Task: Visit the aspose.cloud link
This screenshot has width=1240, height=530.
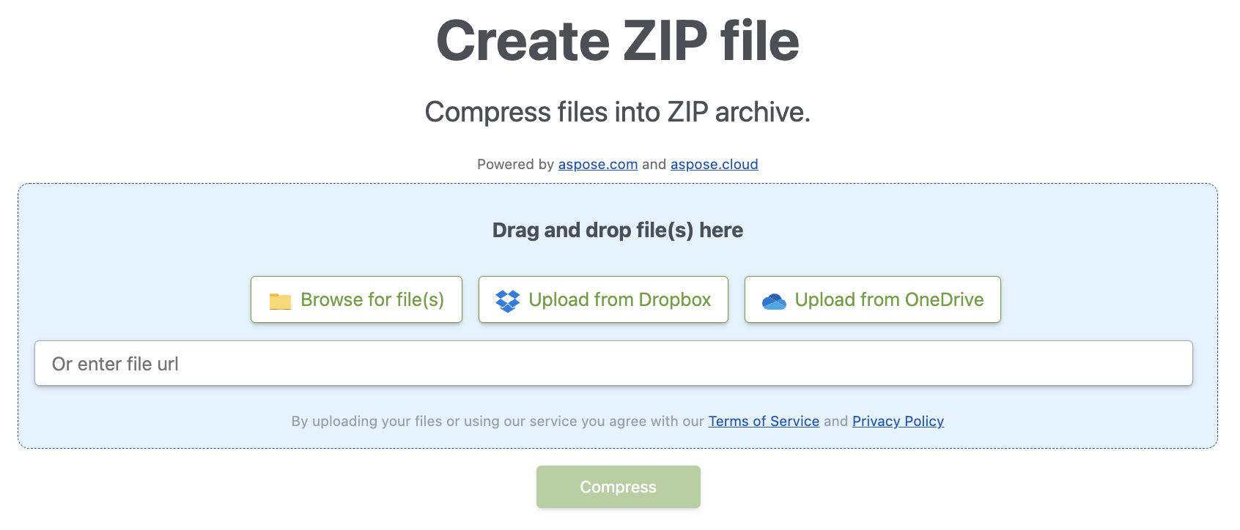Action: 714,164
